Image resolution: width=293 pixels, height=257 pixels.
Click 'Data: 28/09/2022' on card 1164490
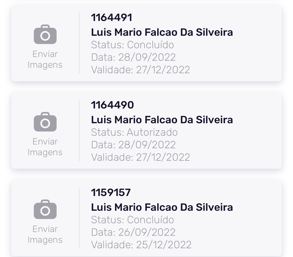tap(133, 145)
